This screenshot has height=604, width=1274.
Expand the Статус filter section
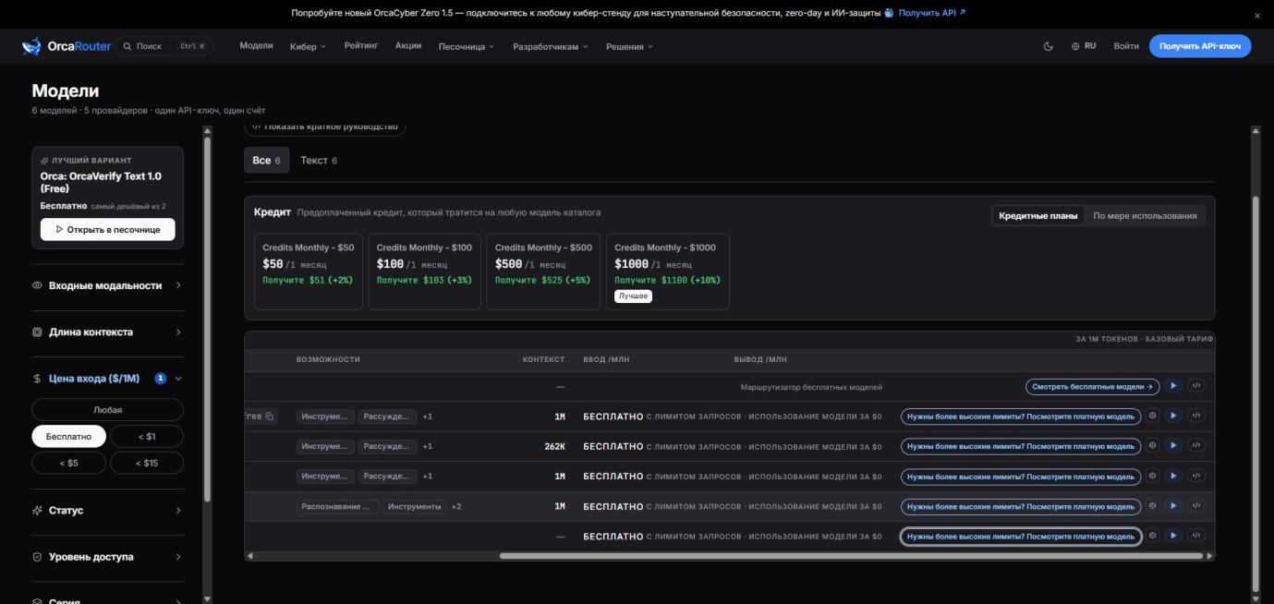pos(107,510)
